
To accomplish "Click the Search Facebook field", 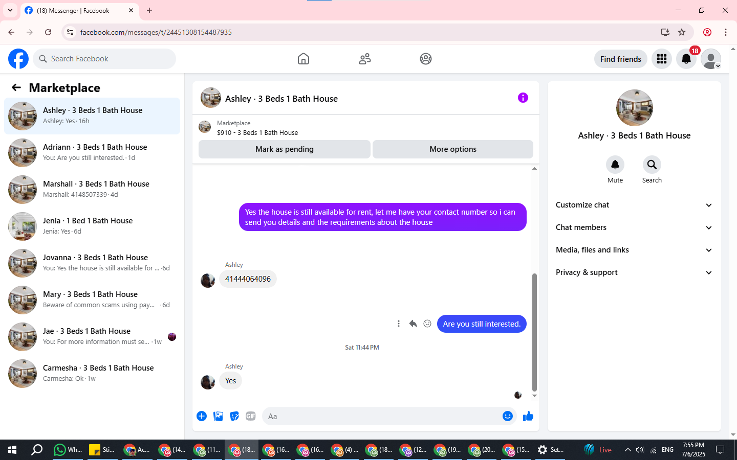I will tap(104, 59).
